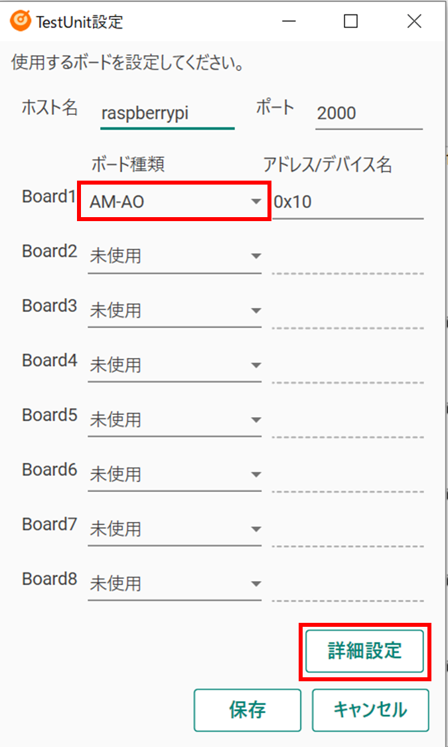Close the TestUnit設定 dialog

tap(414, 21)
